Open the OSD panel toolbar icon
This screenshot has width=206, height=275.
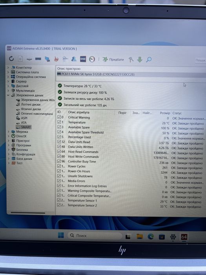(83, 59)
